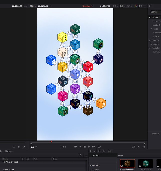Toggle the full-height effects panel layout icon

[x=150, y=6]
